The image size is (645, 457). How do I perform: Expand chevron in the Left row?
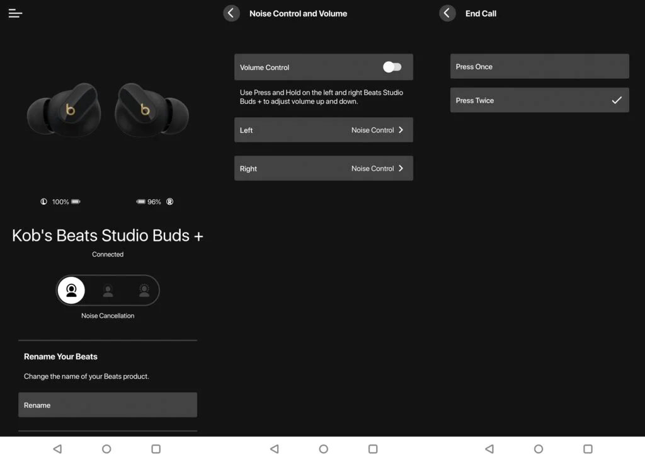coord(401,130)
